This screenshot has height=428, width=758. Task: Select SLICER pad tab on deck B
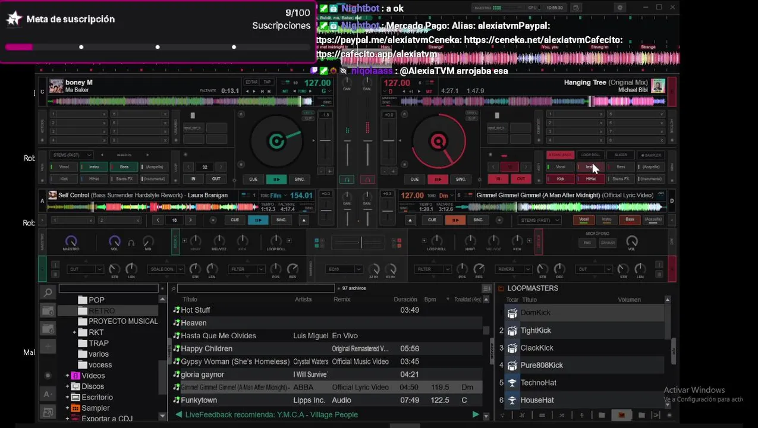point(621,155)
